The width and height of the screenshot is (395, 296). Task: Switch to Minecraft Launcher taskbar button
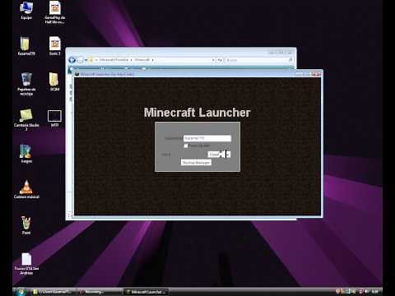tap(146, 292)
